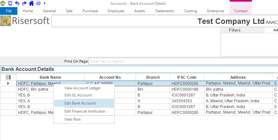Choose View Account Ledger in context menu
278x140 pixels.
click(x=82, y=88)
